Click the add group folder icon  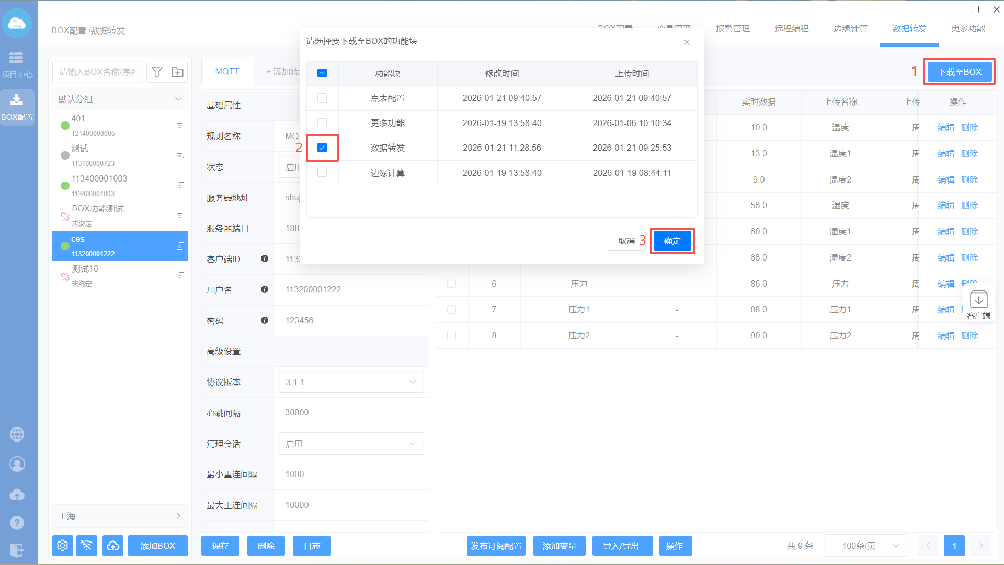click(178, 72)
